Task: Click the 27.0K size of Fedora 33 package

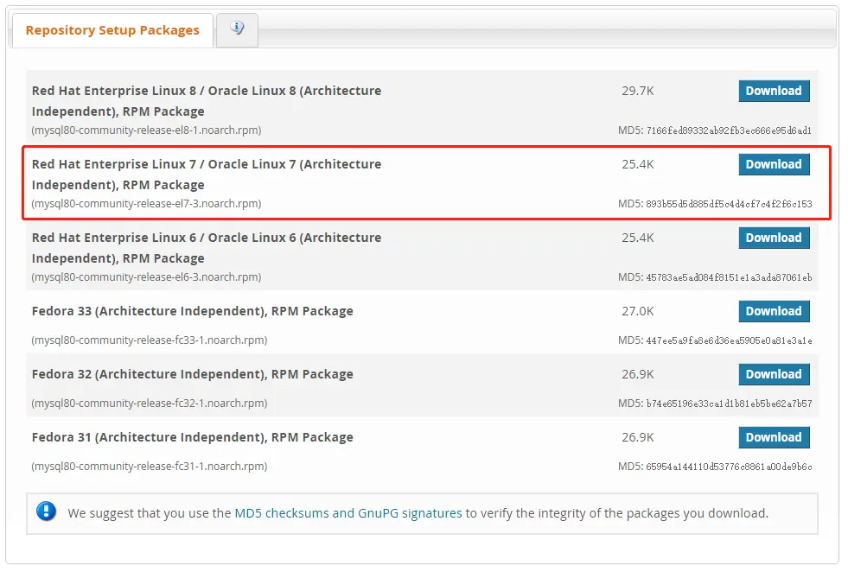Action: point(638,311)
